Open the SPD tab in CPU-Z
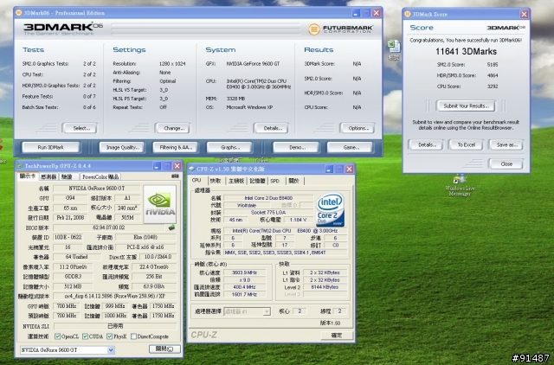Image resolution: width=554 pixels, height=365 pixels. pos(275,181)
